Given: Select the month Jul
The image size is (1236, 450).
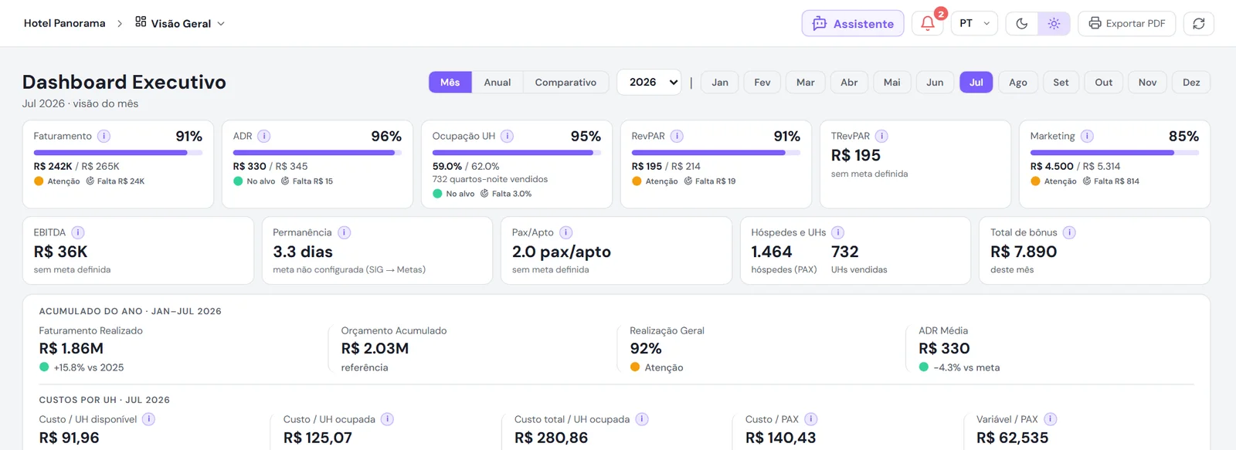Looking at the screenshot, I should [x=976, y=82].
